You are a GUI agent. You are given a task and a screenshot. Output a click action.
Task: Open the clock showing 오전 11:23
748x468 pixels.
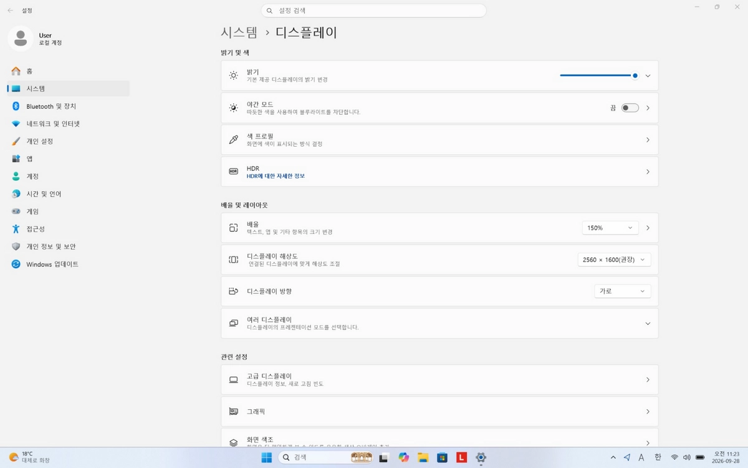pos(727,457)
